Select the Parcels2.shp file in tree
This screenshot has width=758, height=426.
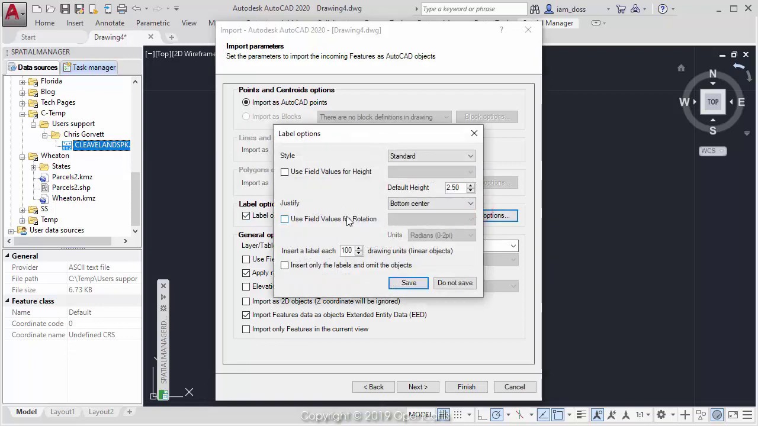[x=71, y=188]
